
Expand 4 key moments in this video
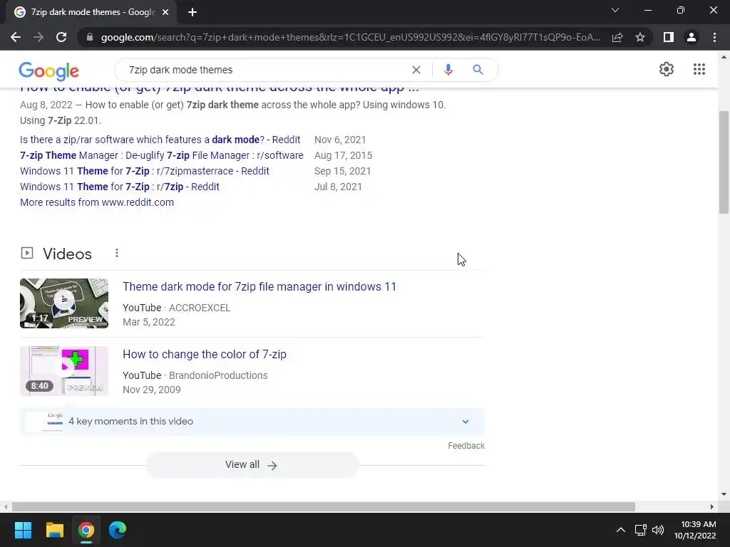(252, 422)
